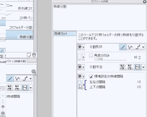
Task: Open 分割方法 dropdown arrow in detail dialog
Action: pos(143,67)
